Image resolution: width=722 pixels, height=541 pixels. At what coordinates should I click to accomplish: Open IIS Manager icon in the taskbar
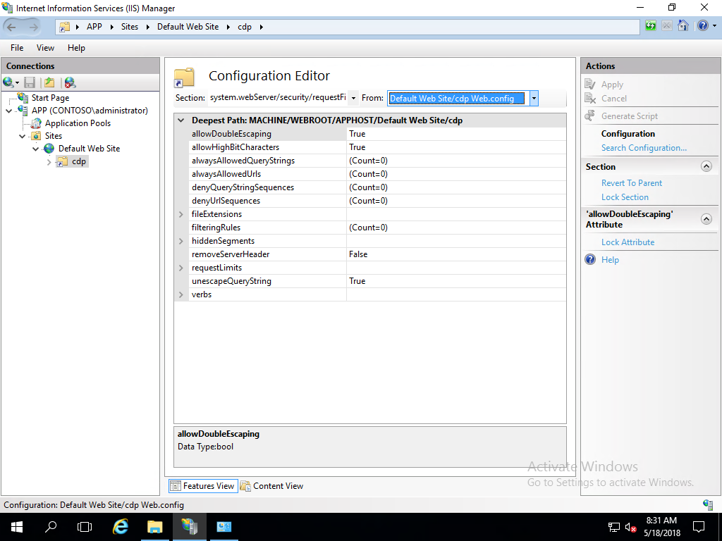click(190, 526)
